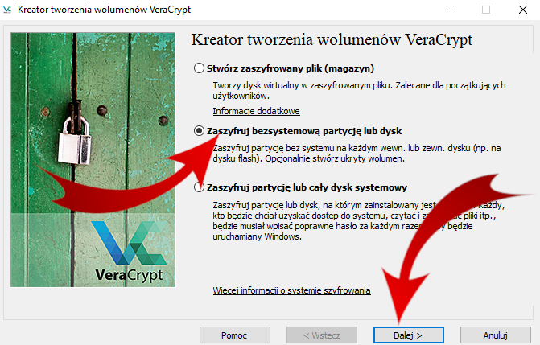The width and height of the screenshot is (540, 345).
Task: Go forward with the 'Dalej >' button
Action: (409, 335)
